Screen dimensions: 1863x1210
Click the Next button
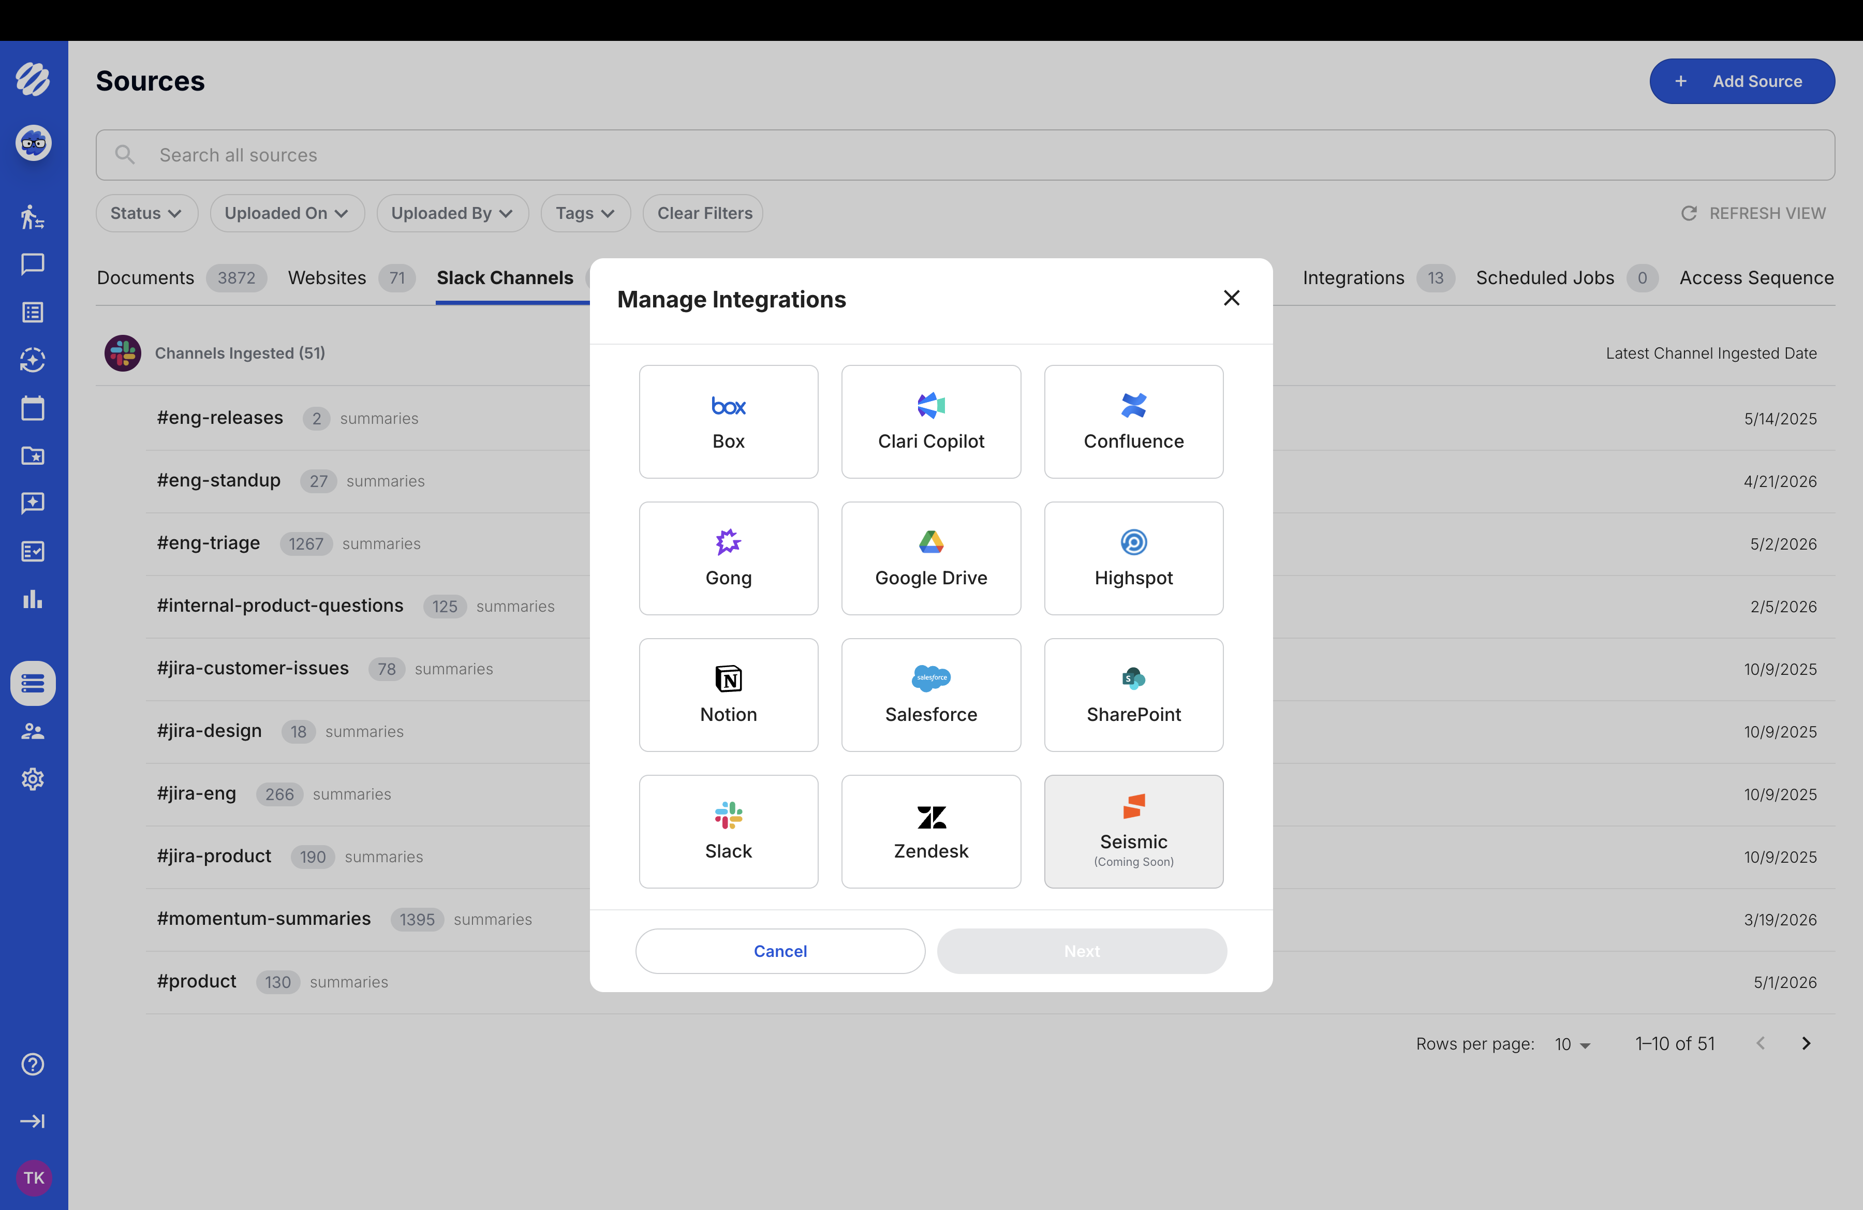coord(1082,951)
